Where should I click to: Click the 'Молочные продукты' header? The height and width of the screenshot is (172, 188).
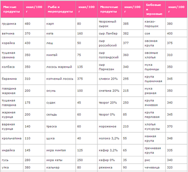click(110, 10)
